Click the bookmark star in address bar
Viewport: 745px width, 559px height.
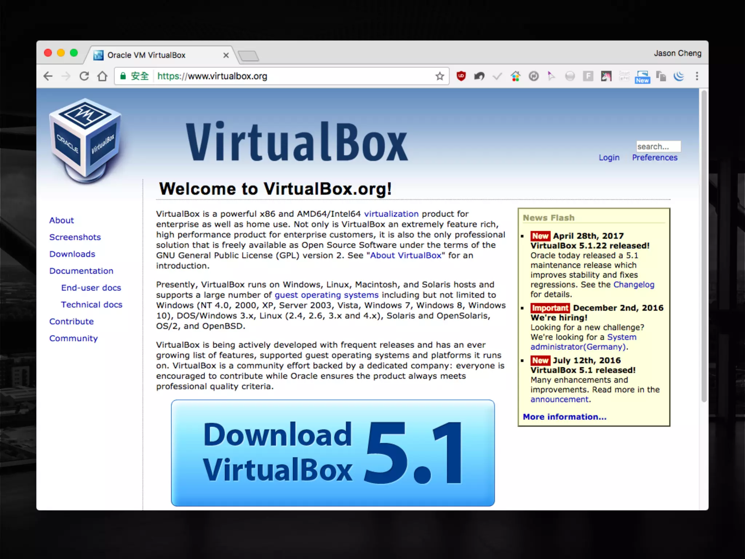[440, 76]
